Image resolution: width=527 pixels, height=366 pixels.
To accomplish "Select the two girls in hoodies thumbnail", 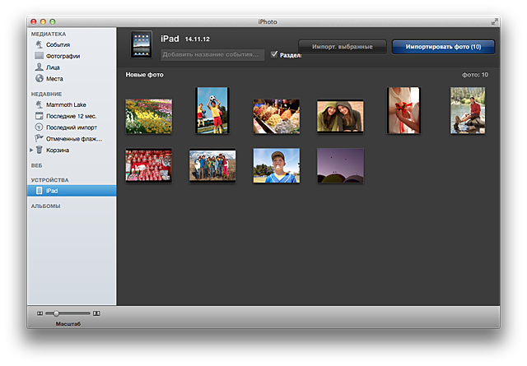I will point(340,116).
